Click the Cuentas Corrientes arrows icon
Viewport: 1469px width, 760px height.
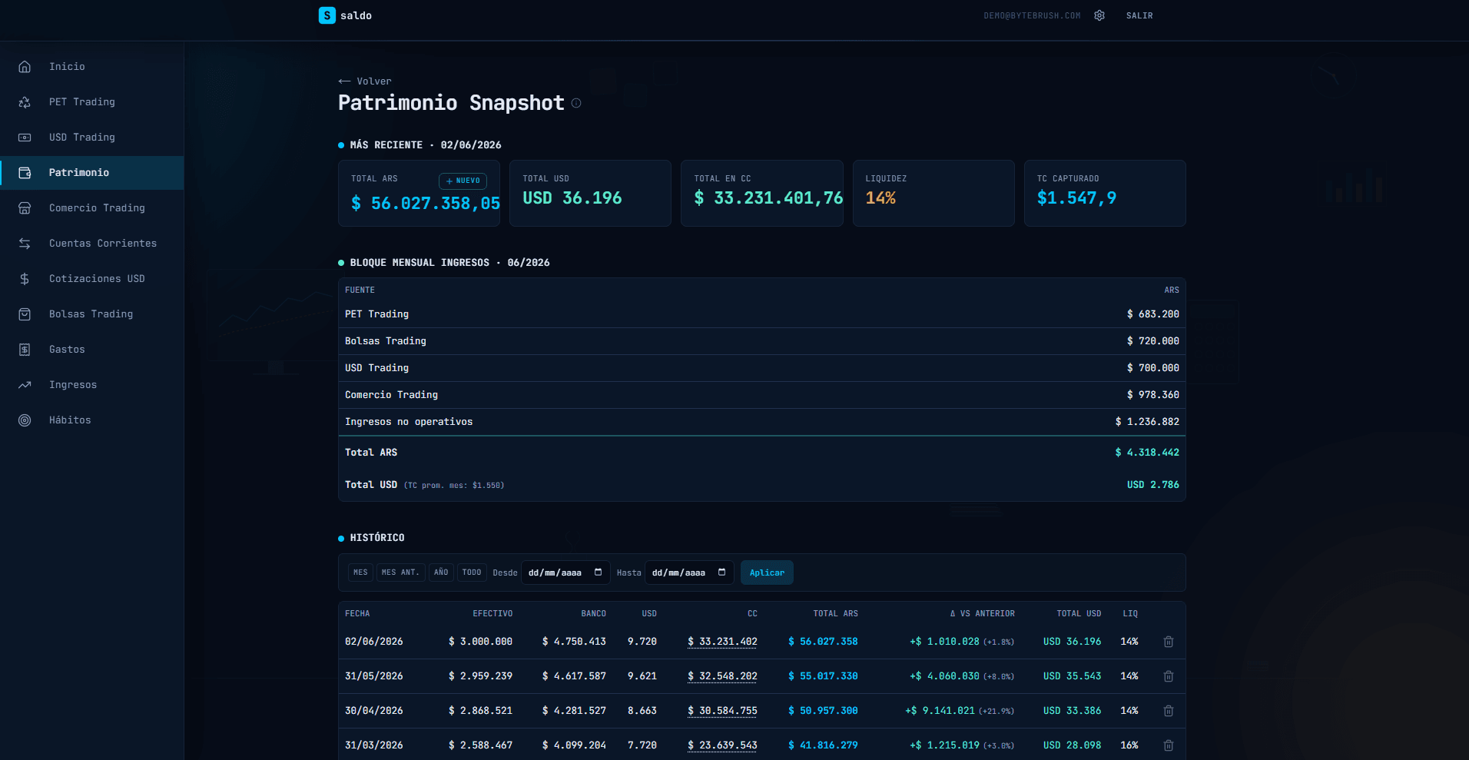[25, 244]
